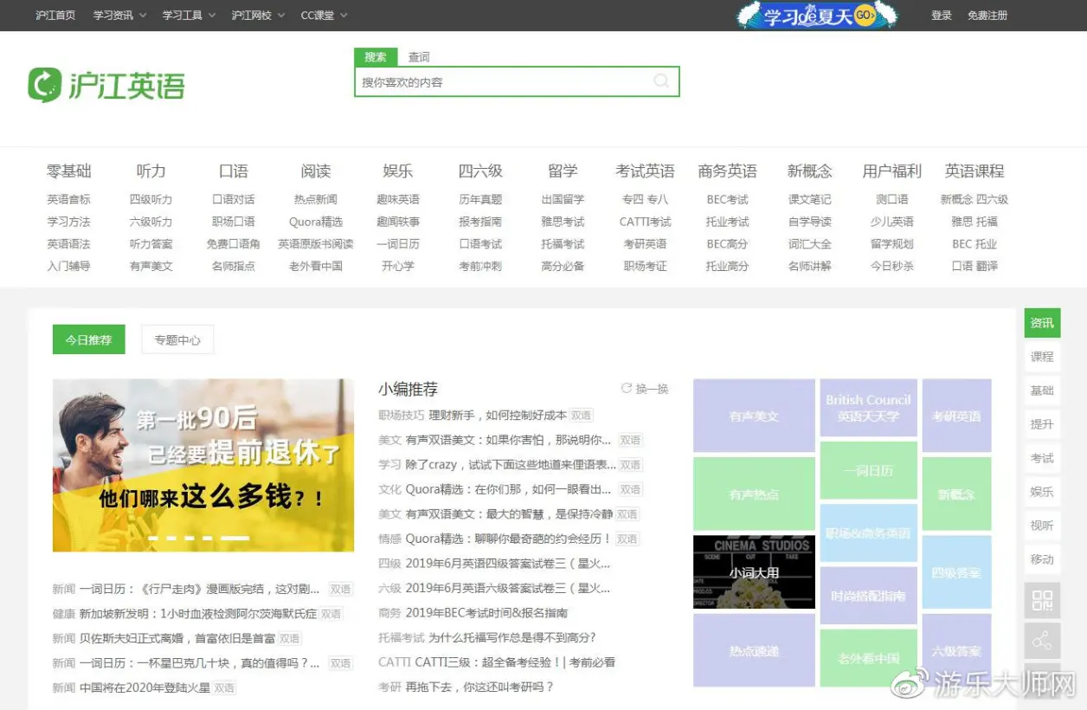This screenshot has width=1087, height=710.
Task: Open the 老外看中国 tile
Action: coord(868,658)
